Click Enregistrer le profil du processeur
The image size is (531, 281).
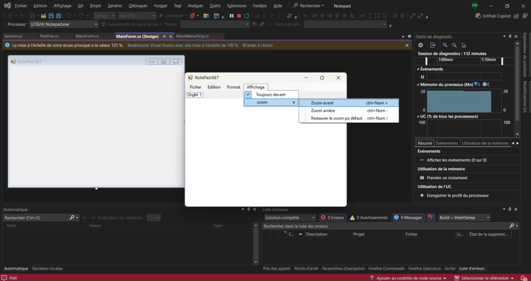[457, 195]
